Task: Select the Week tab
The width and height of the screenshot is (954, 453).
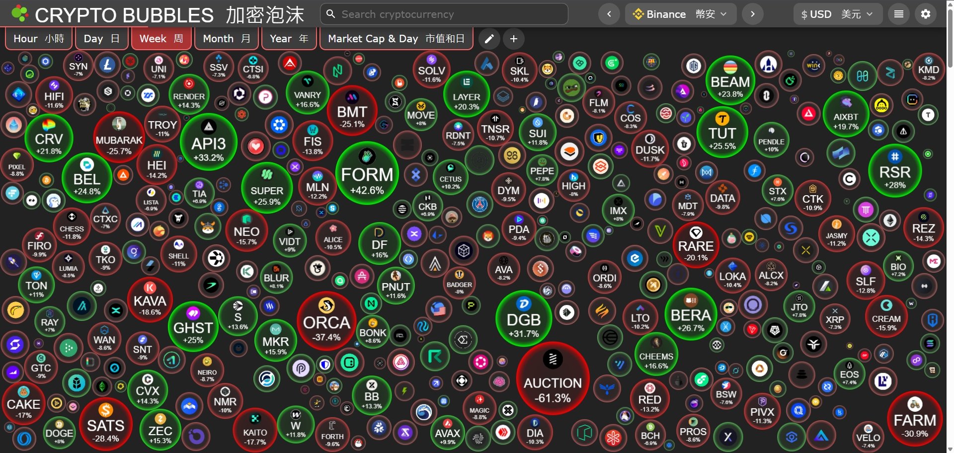Action: (x=161, y=39)
